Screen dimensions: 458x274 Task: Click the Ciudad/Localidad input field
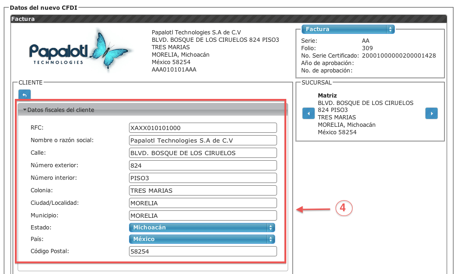click(x=203, y=203)
